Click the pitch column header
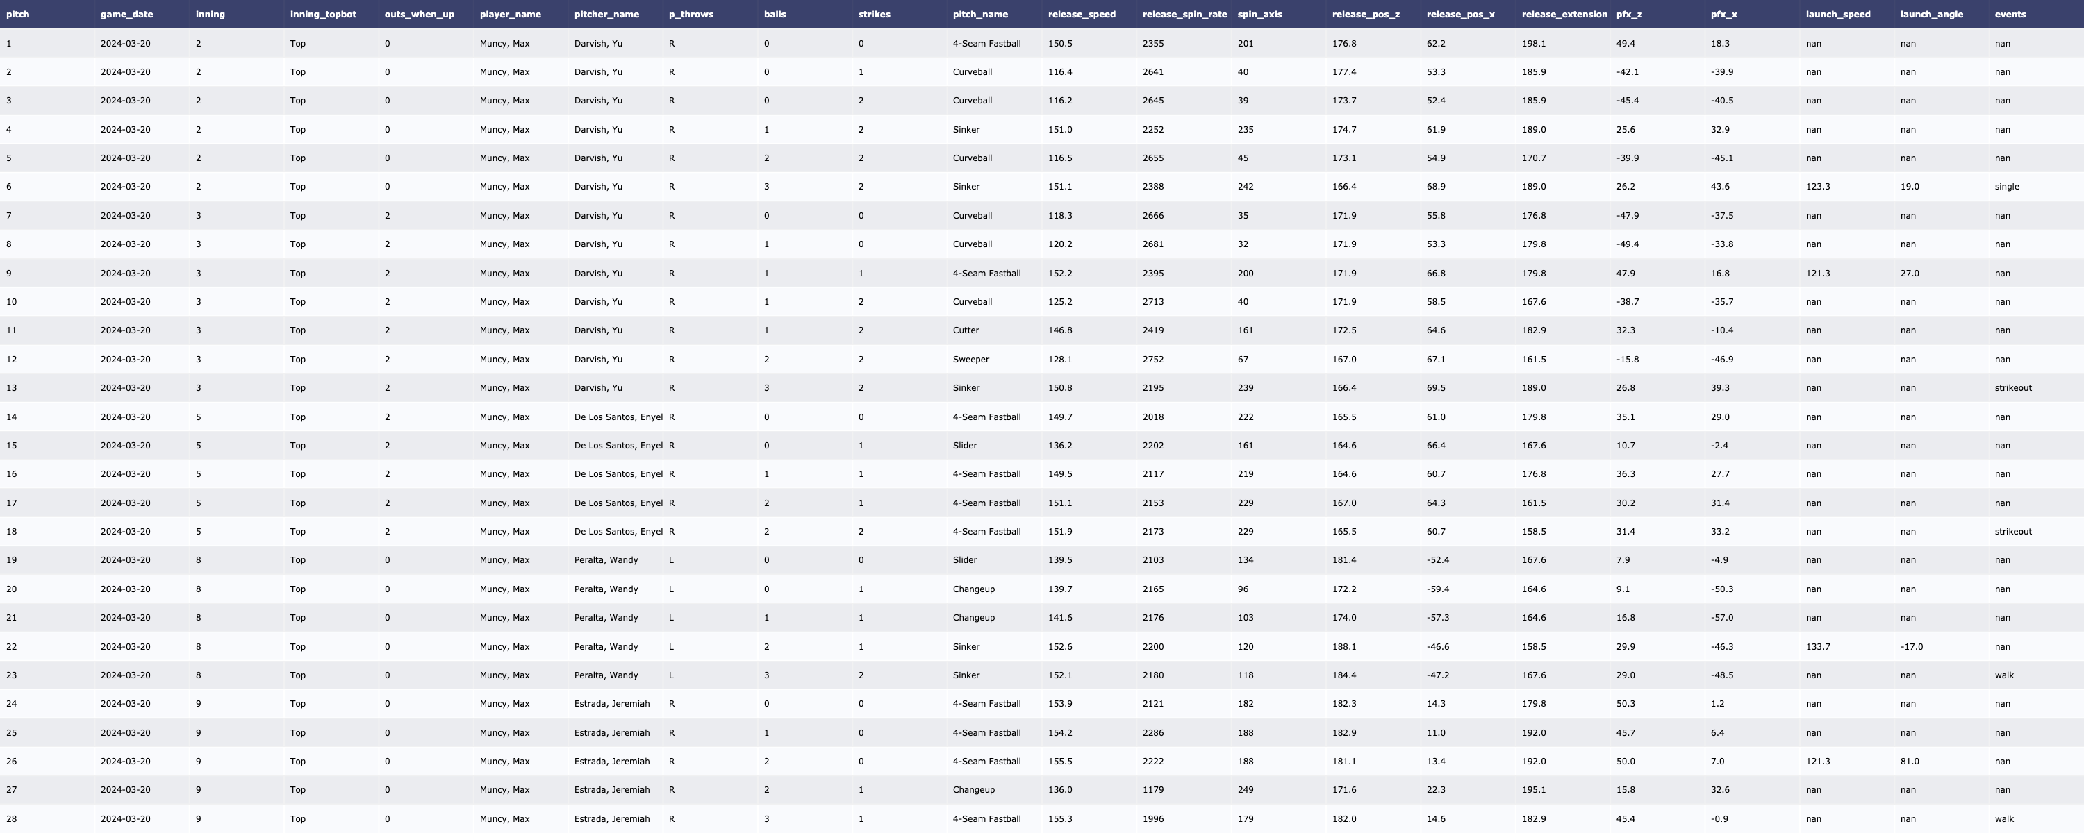This screenshot has height=833, width=2084. [18, 15]
